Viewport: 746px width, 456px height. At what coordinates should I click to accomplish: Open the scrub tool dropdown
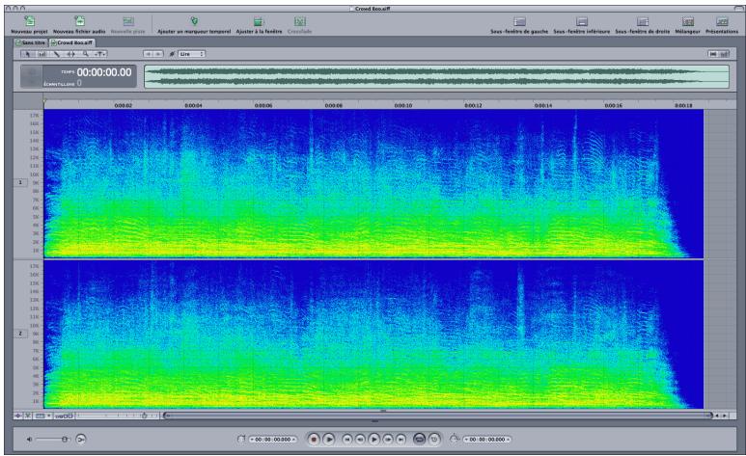tap(100, 54)
